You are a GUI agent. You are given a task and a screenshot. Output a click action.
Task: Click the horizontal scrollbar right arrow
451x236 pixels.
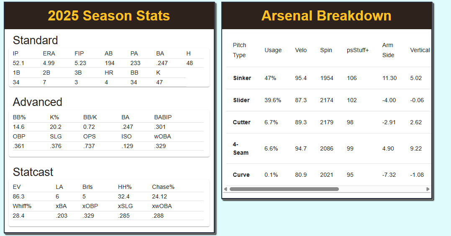point(428,189)
